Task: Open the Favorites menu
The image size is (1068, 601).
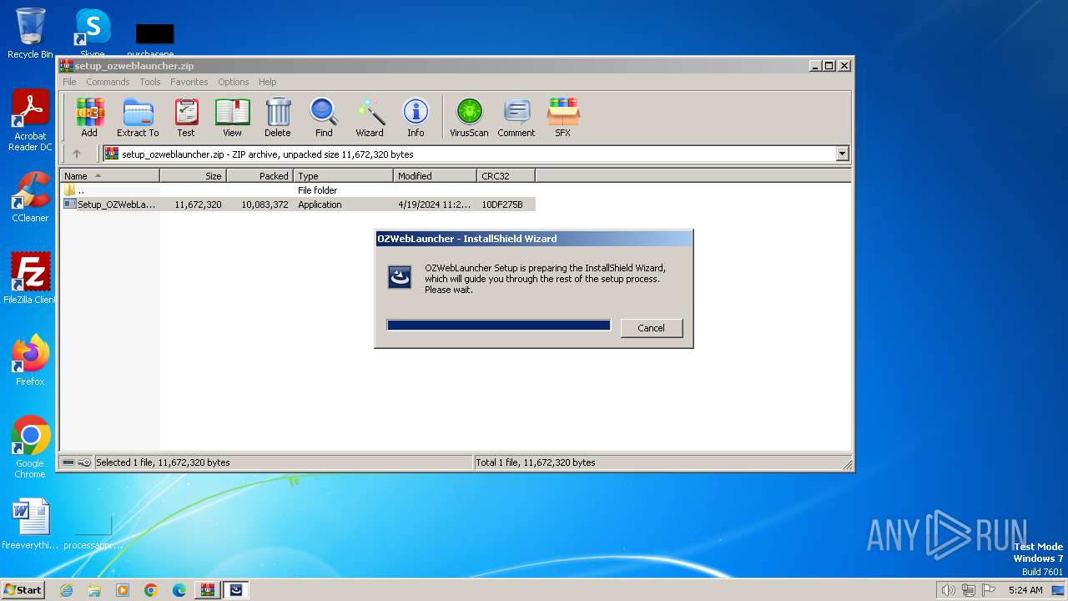Action: tap(189, 82)
